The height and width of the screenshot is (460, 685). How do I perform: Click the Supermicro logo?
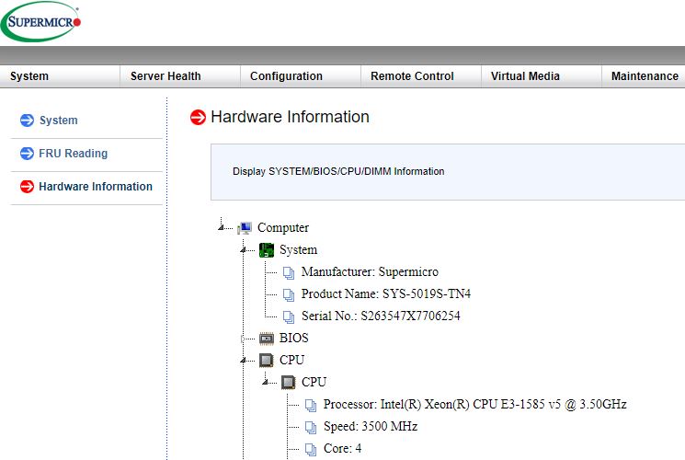[41, 20]
